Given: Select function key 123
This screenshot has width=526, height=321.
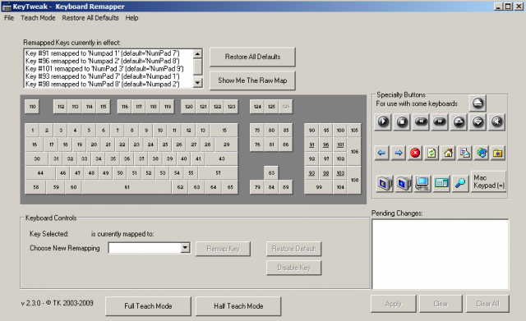Looking at the screenshot, I should (232, 107).
